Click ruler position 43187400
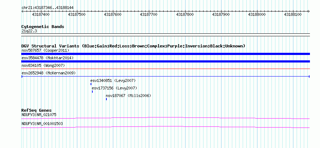This screenshot has height=148, width=320. click(41, 14)
